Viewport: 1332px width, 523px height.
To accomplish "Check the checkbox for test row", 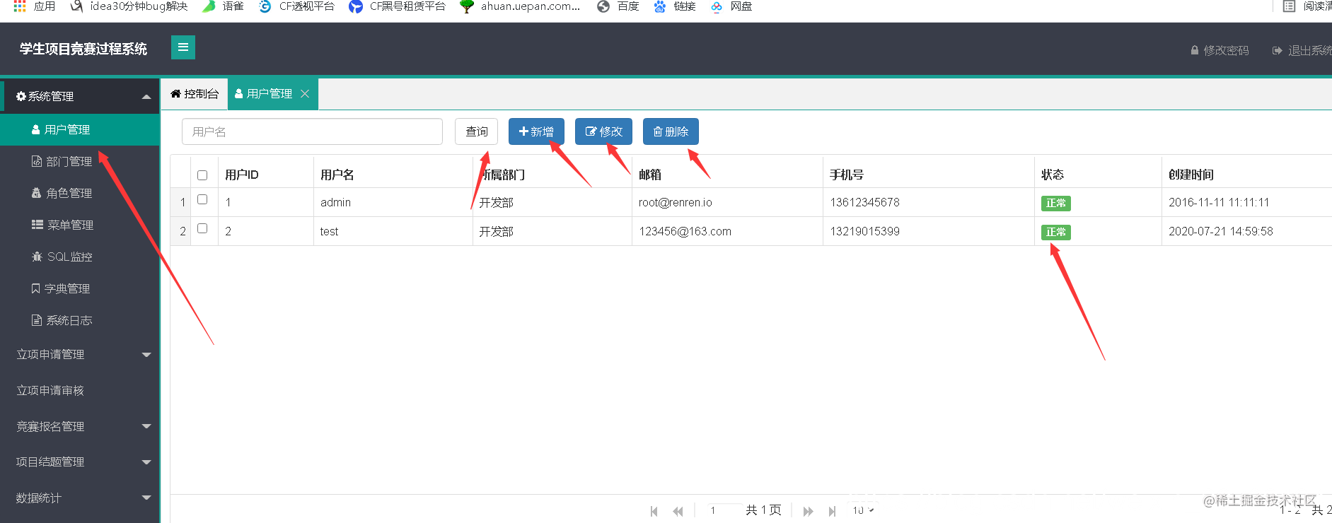I will click(202, 228).
